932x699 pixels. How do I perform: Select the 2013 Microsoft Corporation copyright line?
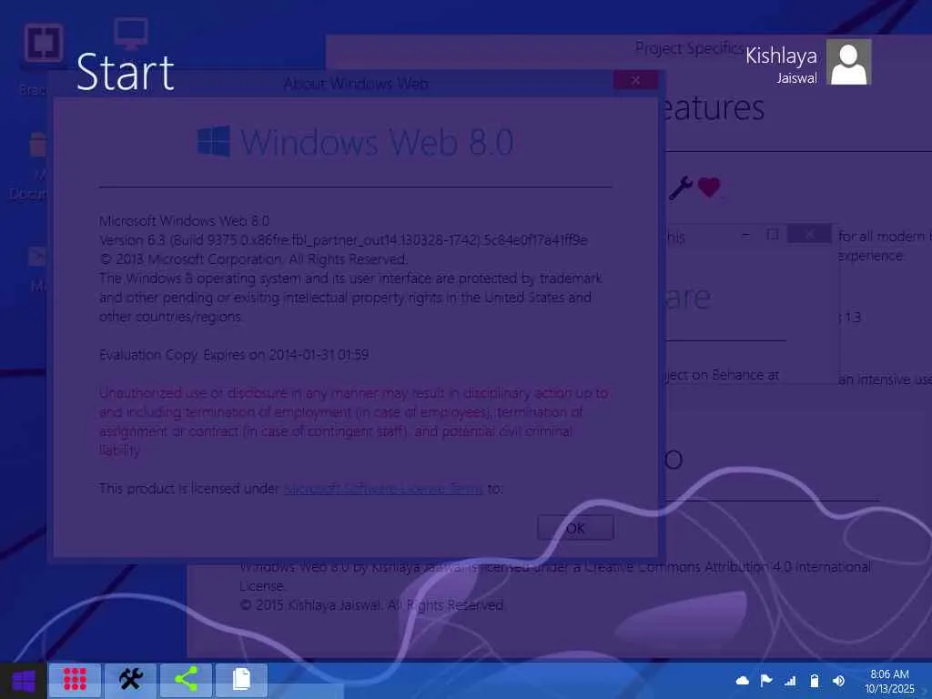coord(253,259)
